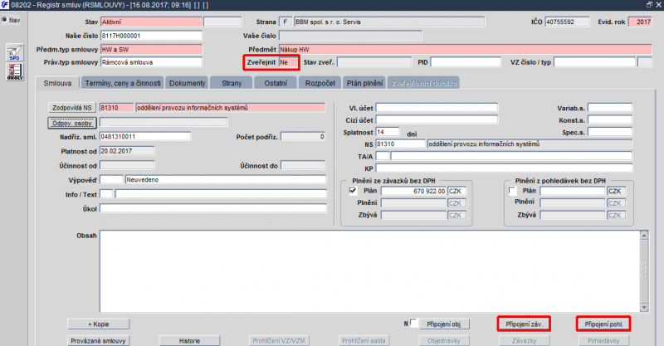Viewport: 664px width, 346px height.
Task: Click the Nadříz. sml. field 0481310011
Action: (x=144, y=136)
